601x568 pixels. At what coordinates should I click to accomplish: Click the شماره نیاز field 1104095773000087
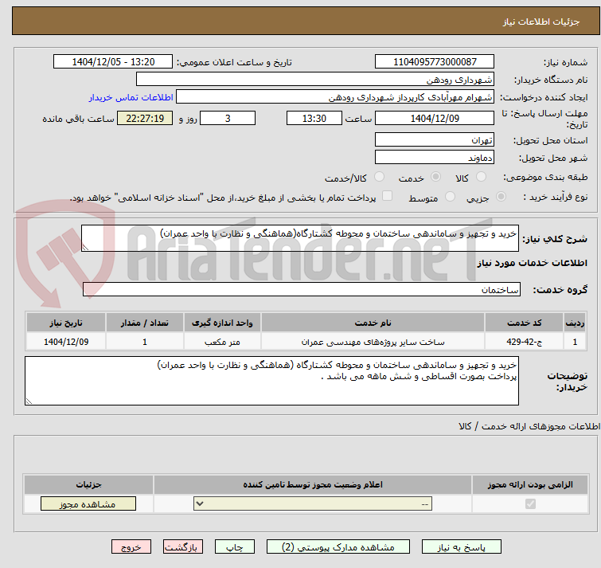tap(435, 62)
